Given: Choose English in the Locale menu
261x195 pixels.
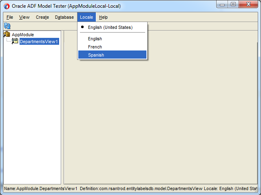Looking at the screenshot, I should [113, 39].
